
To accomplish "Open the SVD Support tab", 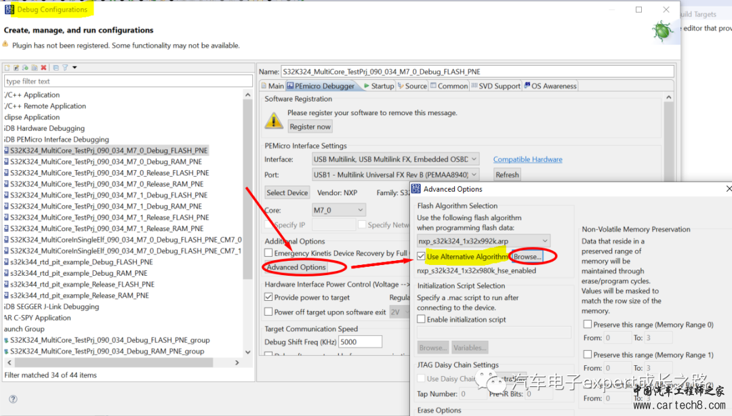I will 495,86.
